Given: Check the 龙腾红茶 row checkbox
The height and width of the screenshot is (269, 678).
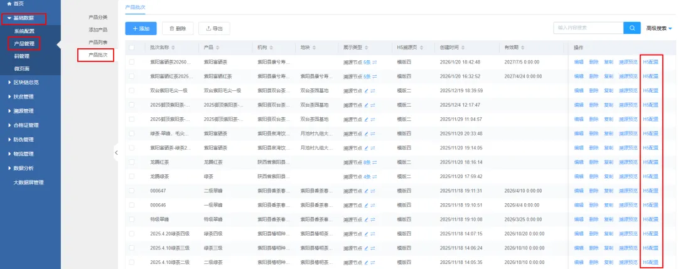Looking at the screenshot, I should (131, 162).
